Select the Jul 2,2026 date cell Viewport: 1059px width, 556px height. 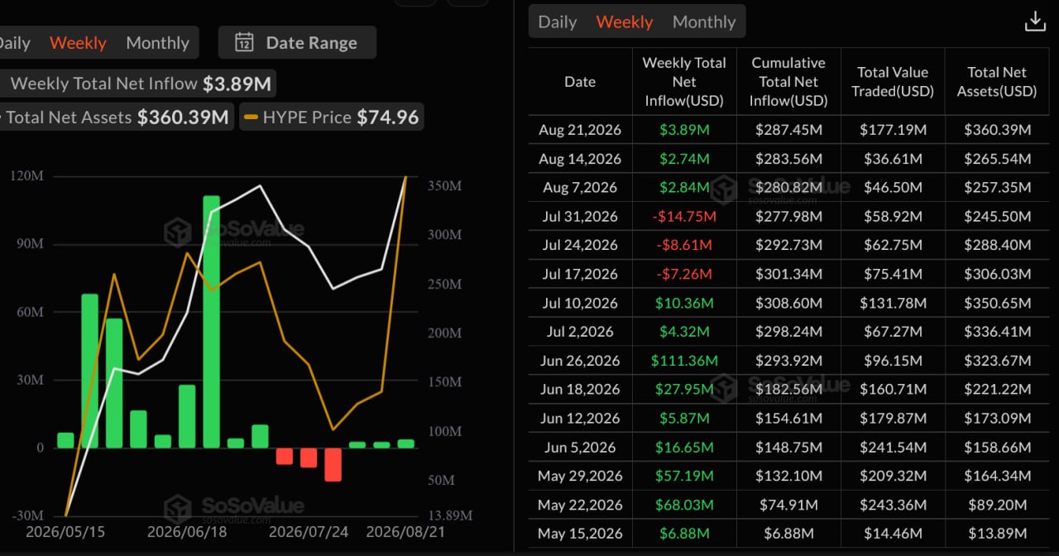580,332
